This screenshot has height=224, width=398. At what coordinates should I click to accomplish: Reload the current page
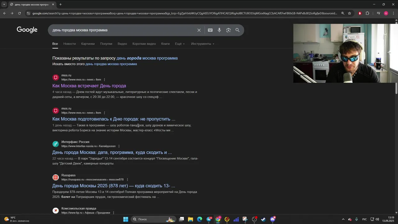19,13
